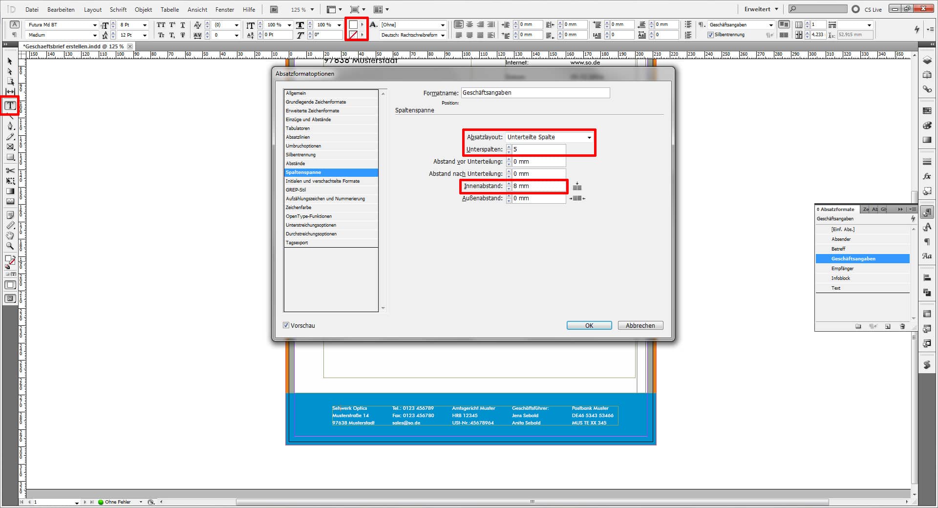Pick the black arrow Selection tool
The image size is (938, 508).
pos(10,62)
